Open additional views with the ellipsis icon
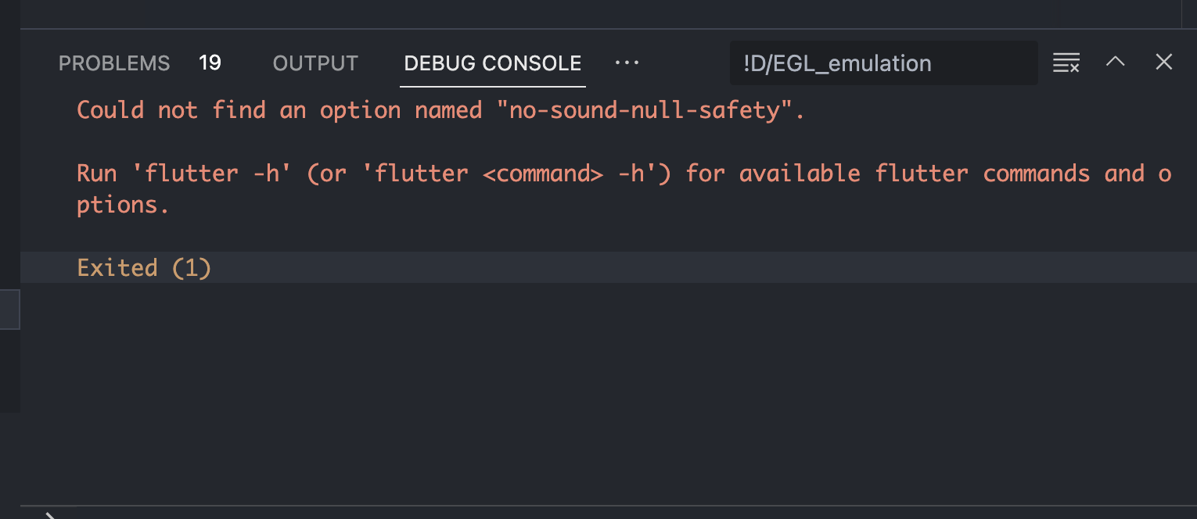This screenshot has height=519, width=1197. click(626, 63)
